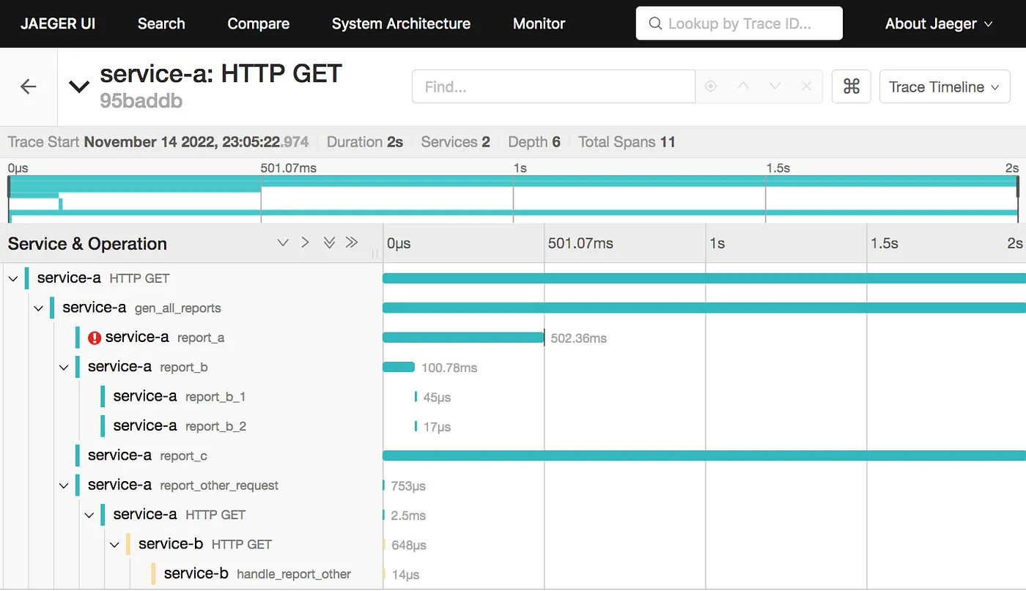The width and height of the screenshot is (1026, 591).
Task: Open the Monitor tab
Action: (539, 23)
